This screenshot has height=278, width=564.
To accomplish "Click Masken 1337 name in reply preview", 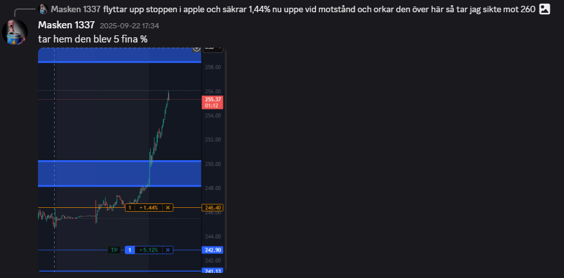I will pyautogui.click(x=75, y=9).
